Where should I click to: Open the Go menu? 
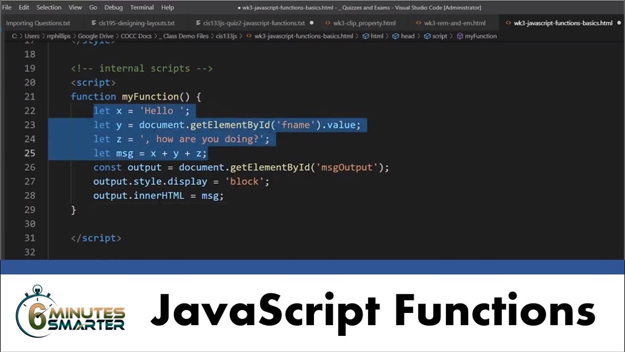pos(93,7)
